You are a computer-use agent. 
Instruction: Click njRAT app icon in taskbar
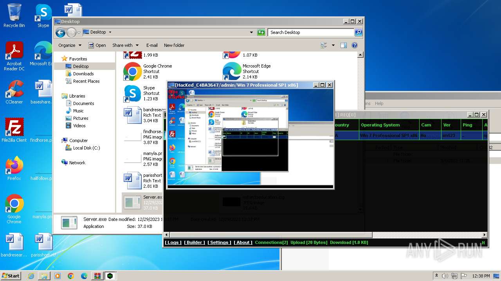110,276
